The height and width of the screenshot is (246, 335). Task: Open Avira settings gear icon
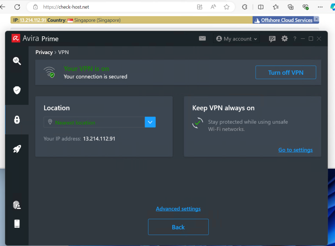tap(285, 39)
